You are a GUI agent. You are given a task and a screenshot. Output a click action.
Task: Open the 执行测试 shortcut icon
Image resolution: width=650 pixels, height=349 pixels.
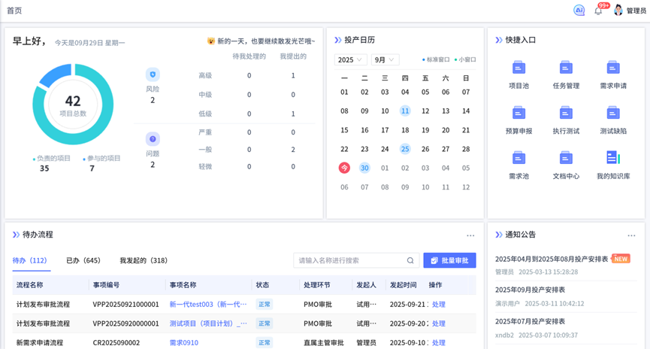[566, 113]
